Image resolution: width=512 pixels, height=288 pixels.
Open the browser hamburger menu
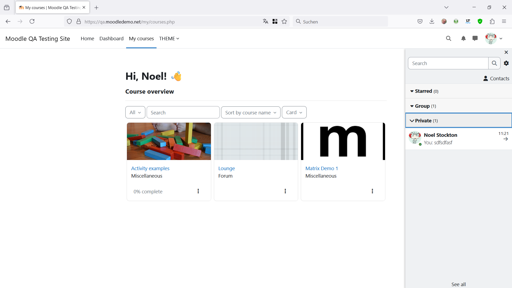point(504,22)
